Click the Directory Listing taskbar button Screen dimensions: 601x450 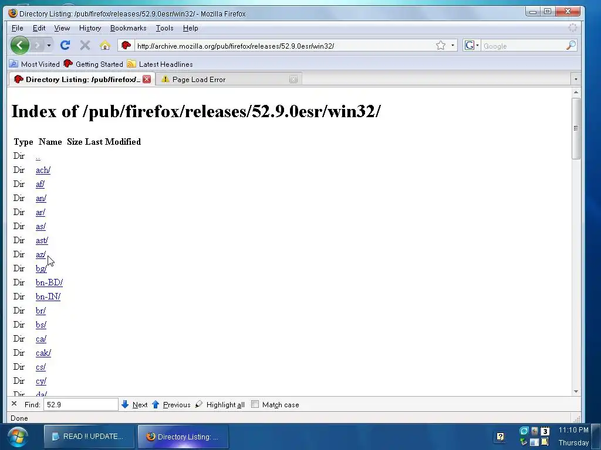pyautogui.click(x=183, y=436)
